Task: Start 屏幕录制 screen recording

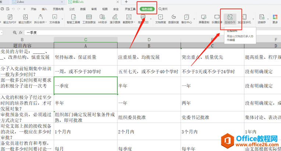Action: (204, 17)
